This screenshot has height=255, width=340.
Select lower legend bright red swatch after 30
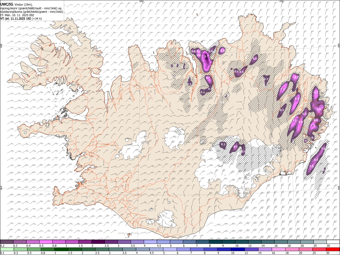point(333,249)
